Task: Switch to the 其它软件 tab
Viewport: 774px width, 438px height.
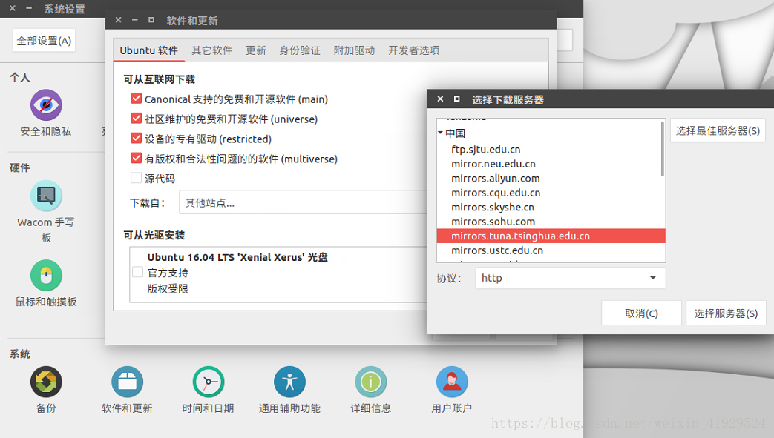Action: (211, 50)
